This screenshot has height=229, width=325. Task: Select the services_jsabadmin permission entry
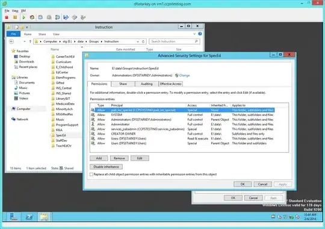[x=182, y=129]
